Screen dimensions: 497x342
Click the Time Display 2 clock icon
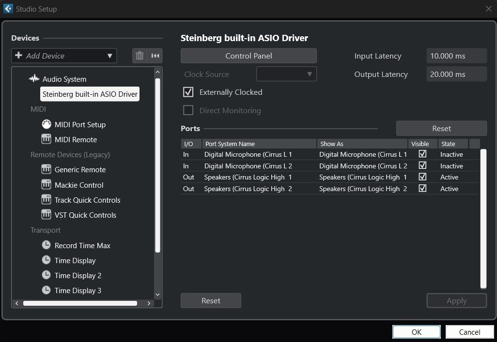coord(47,275)
